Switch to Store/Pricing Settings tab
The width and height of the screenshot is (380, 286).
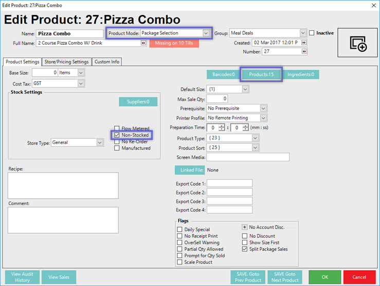coord(67,62)
